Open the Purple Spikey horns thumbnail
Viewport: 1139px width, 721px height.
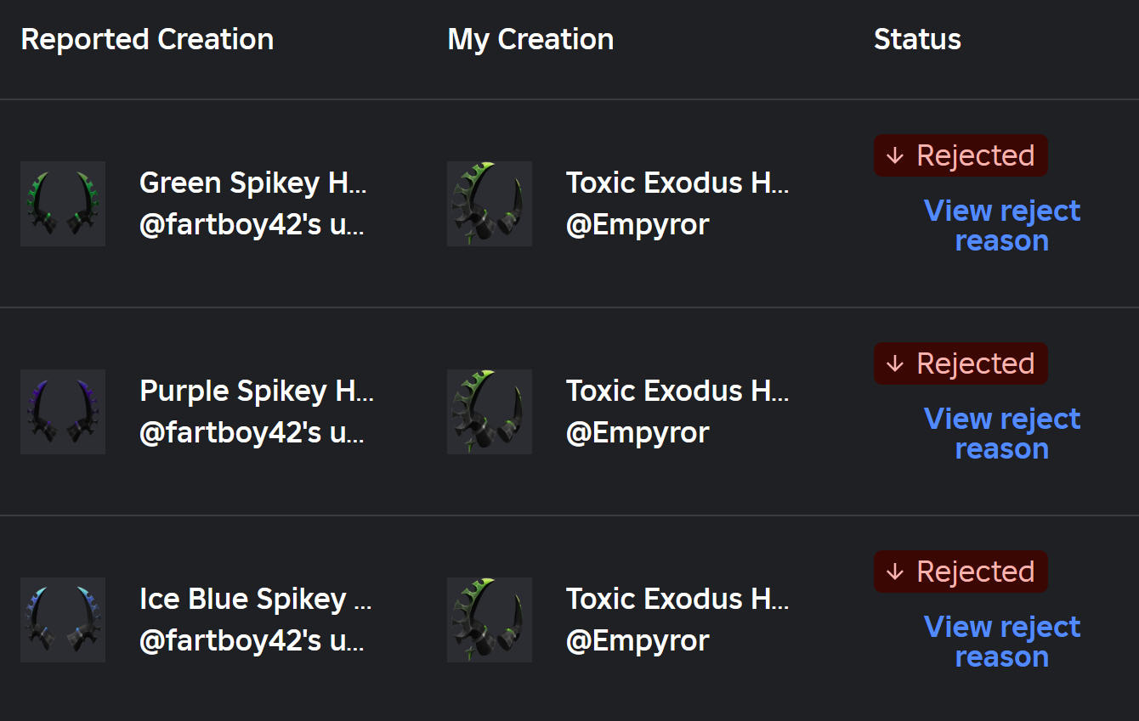63,412
